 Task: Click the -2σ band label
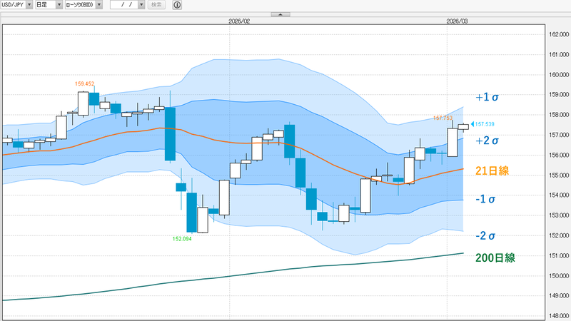[485, 235]
